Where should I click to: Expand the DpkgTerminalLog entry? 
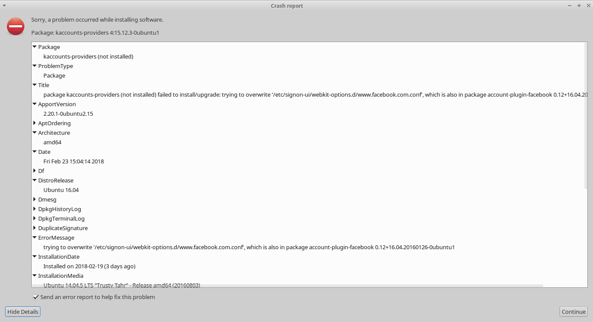point(35,218)
